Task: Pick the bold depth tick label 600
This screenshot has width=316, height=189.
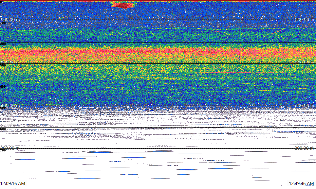Action: (x=3, y=129)
